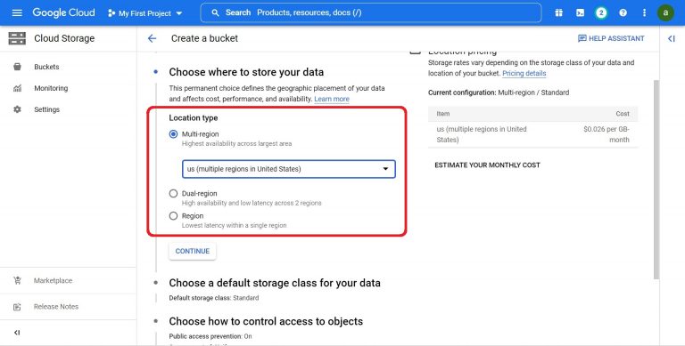Select the Region radio button
Screen dimensions: 685x346
coord(173,216)
